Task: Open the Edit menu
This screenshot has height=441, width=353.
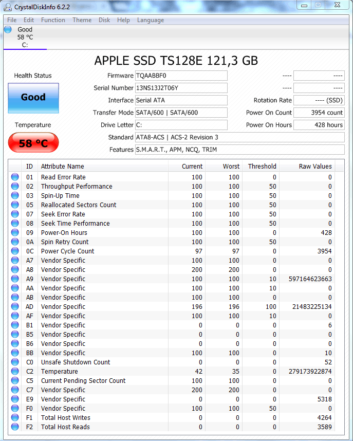Action: coord(29,20)
